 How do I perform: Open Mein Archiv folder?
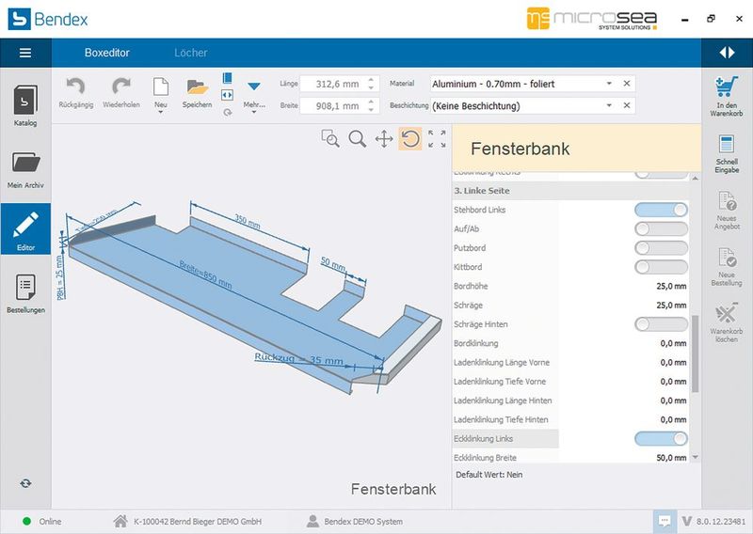coord(25,170)
